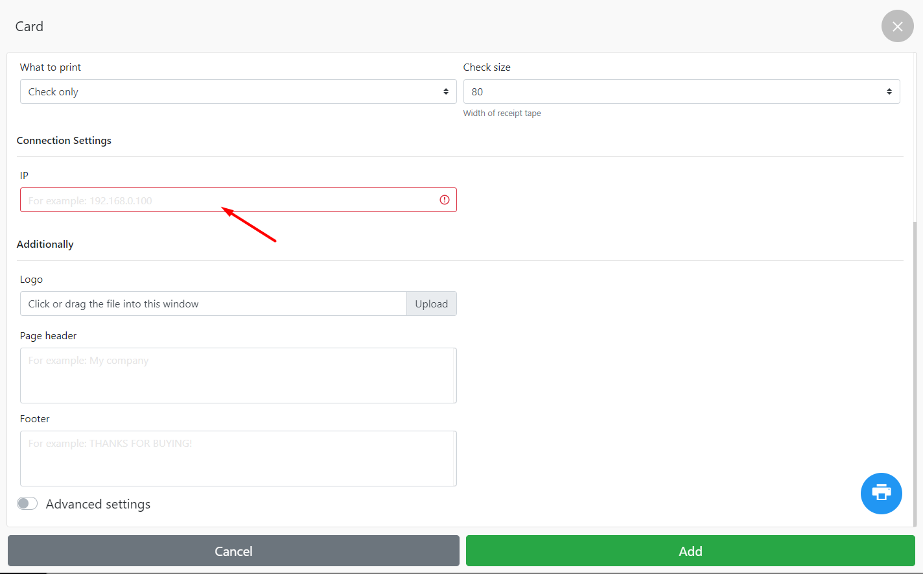Click the Logo file drop field
Image resolution: width=923 pixels, height=574 pixels.
click(213, 304)
